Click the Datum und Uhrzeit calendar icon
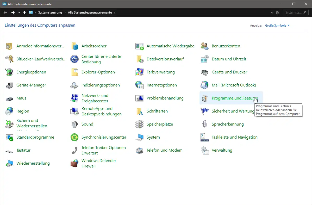 point(204,59)
